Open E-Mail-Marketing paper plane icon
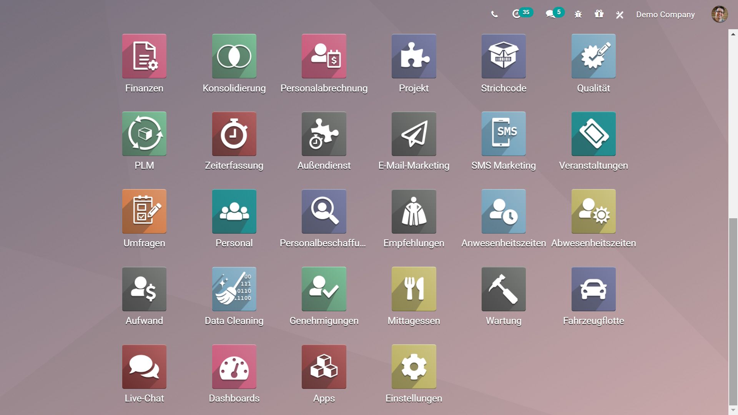The width and height of the screenshot is (738, 415). (414, 134)
